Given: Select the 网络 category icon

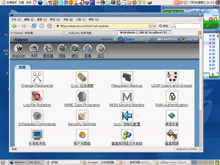Looking at the screenshot, I should pos(62,49).
